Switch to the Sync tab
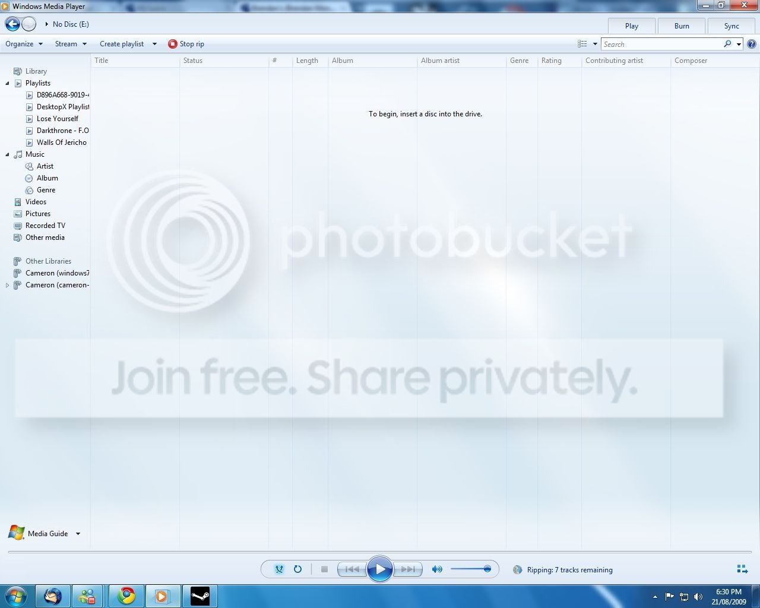This screenshot has height=608, width=760. (731, 26)
